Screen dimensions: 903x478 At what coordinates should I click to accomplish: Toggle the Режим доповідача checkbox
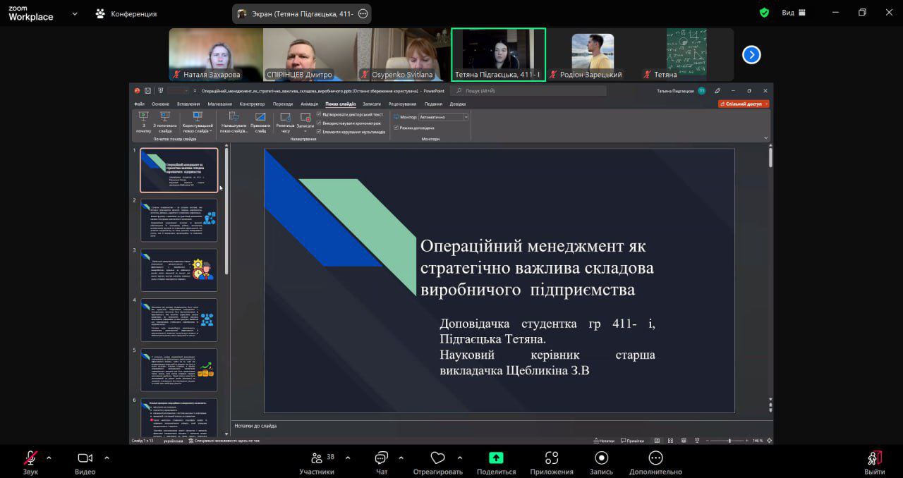coord(396,128)
